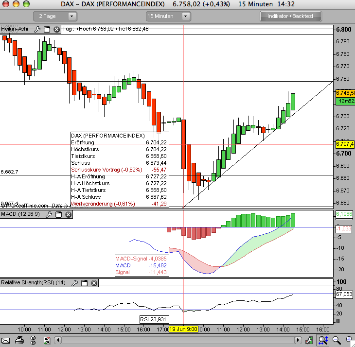Open chart settings wrench-candlestick icon
The image size is (355, 347).
click(x=309, y=340)
